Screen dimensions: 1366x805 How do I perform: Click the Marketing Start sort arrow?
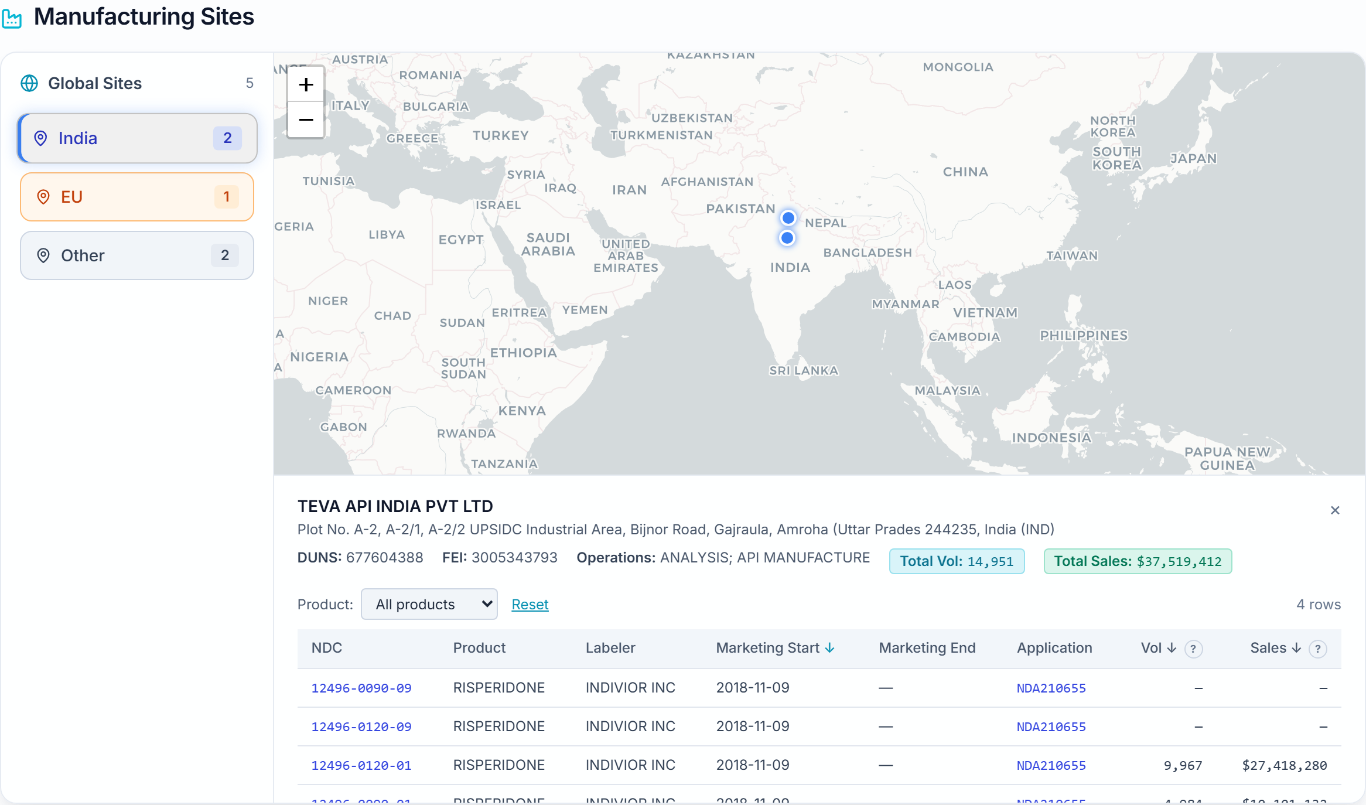point(829,648)
